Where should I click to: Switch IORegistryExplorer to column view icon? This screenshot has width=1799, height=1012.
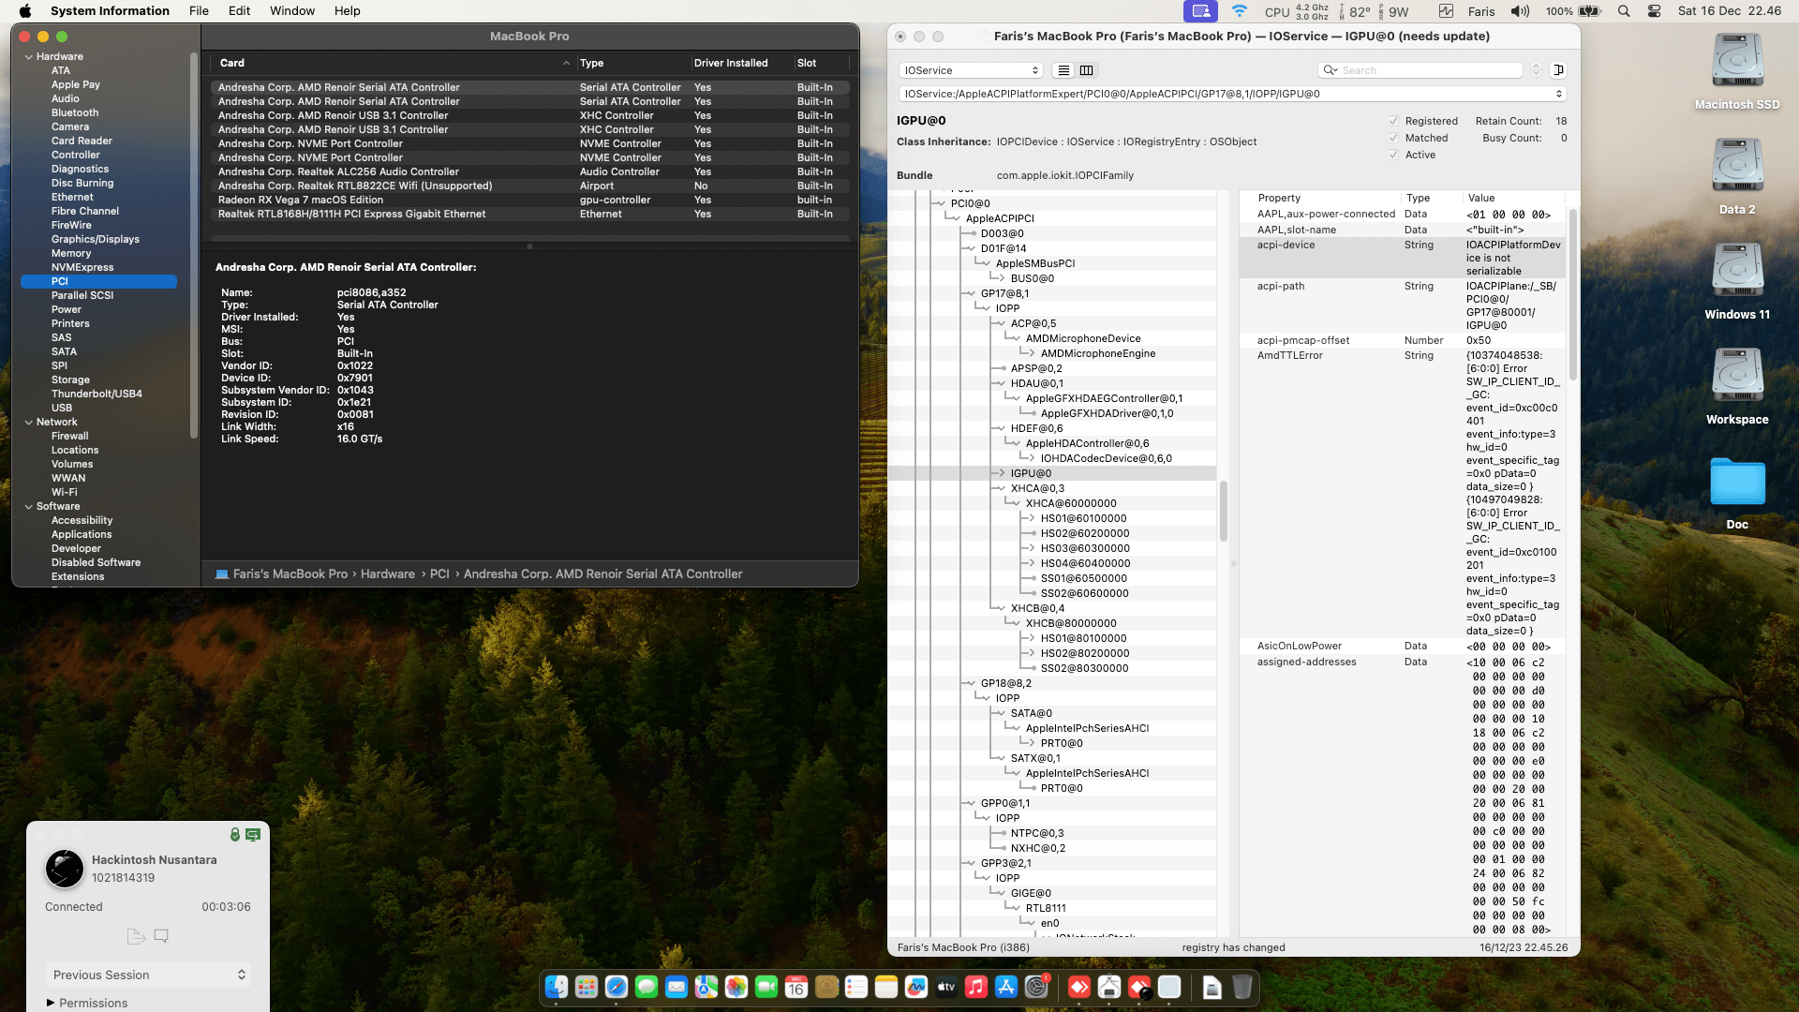1086,70
